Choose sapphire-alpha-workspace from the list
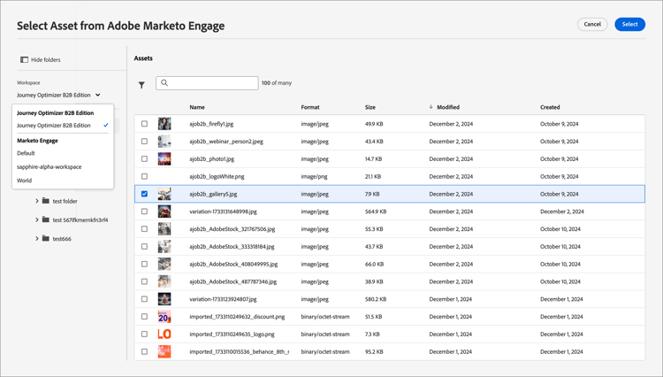The height and width of the screenshot is (377, 663). 50,166
